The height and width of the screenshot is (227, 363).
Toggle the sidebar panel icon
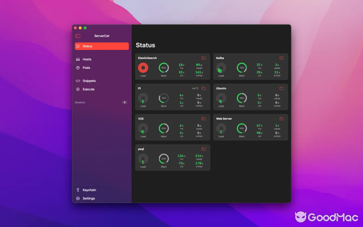pos(77,36)
